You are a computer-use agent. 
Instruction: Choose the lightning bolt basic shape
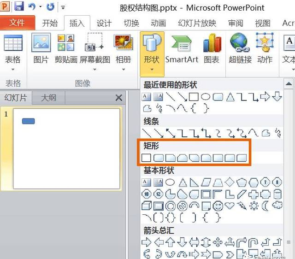pyautogui.click(x=242, y=206)
